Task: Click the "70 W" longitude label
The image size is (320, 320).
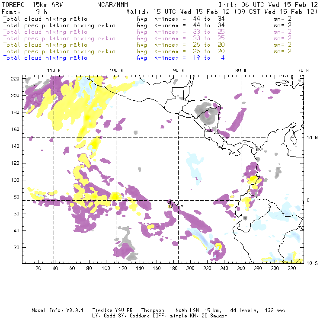Action: [303, 70]
